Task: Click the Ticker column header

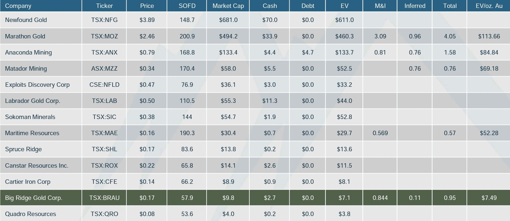Action: (104, 6)
